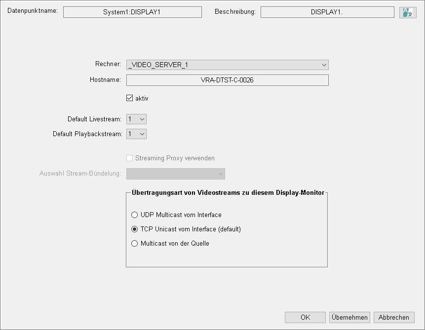Image resolution: width=425 pixels, height=330 pixels.
Task: Open the Default Playbackstream dropdown
Action: click(136, 134)
